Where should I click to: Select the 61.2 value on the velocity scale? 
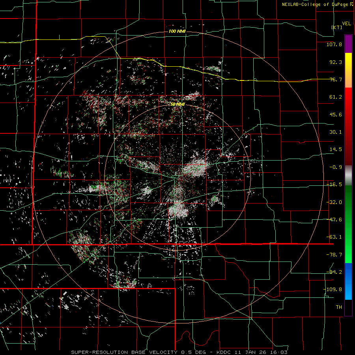[x=336, y=97]
